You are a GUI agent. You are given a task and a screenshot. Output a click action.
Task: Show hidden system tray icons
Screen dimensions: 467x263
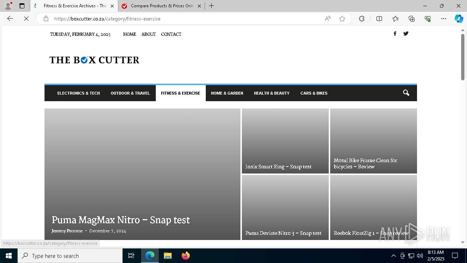[393, 256]
